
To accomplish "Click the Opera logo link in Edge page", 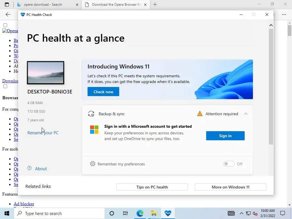I will (x=10, y=31).
